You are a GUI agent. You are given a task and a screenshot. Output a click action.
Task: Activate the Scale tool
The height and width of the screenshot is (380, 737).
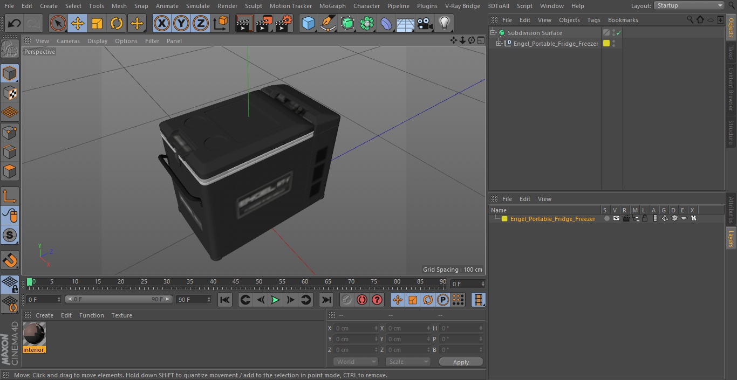coord(97,24)
